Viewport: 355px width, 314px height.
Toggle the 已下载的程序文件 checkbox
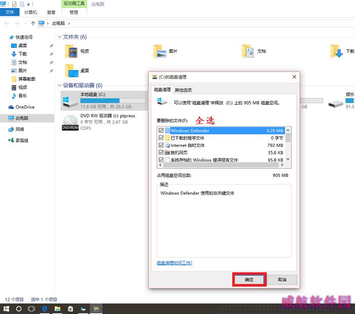161,138
